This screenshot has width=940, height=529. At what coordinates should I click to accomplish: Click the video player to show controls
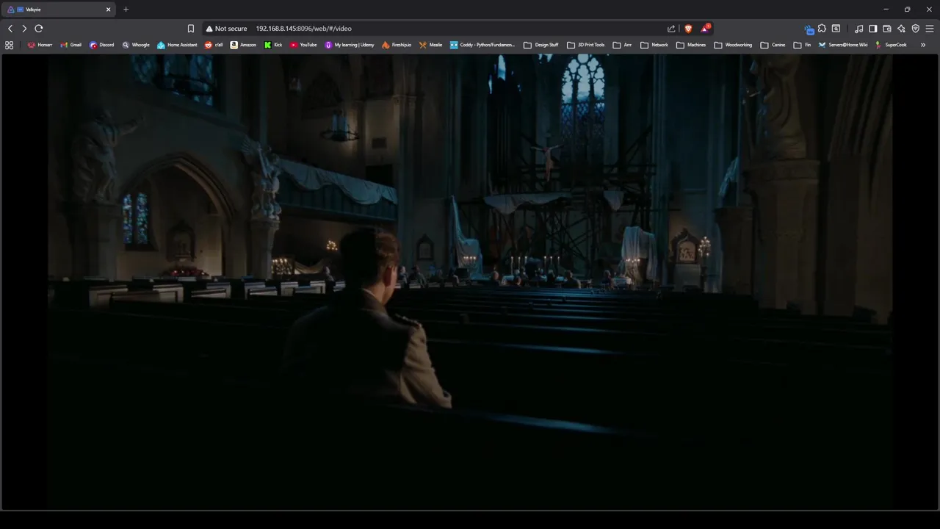pos(470,282)
